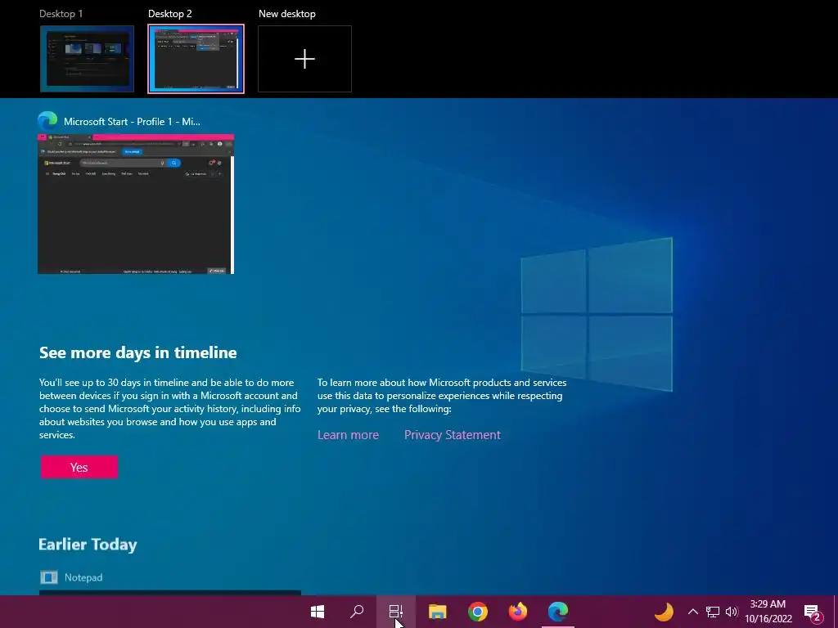Open File Explorer from the taskbar
The height and width of the screenshot is (628, 838).
click(437, 612)
